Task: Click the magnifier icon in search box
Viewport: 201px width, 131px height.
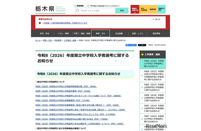Action: (77, 11)
